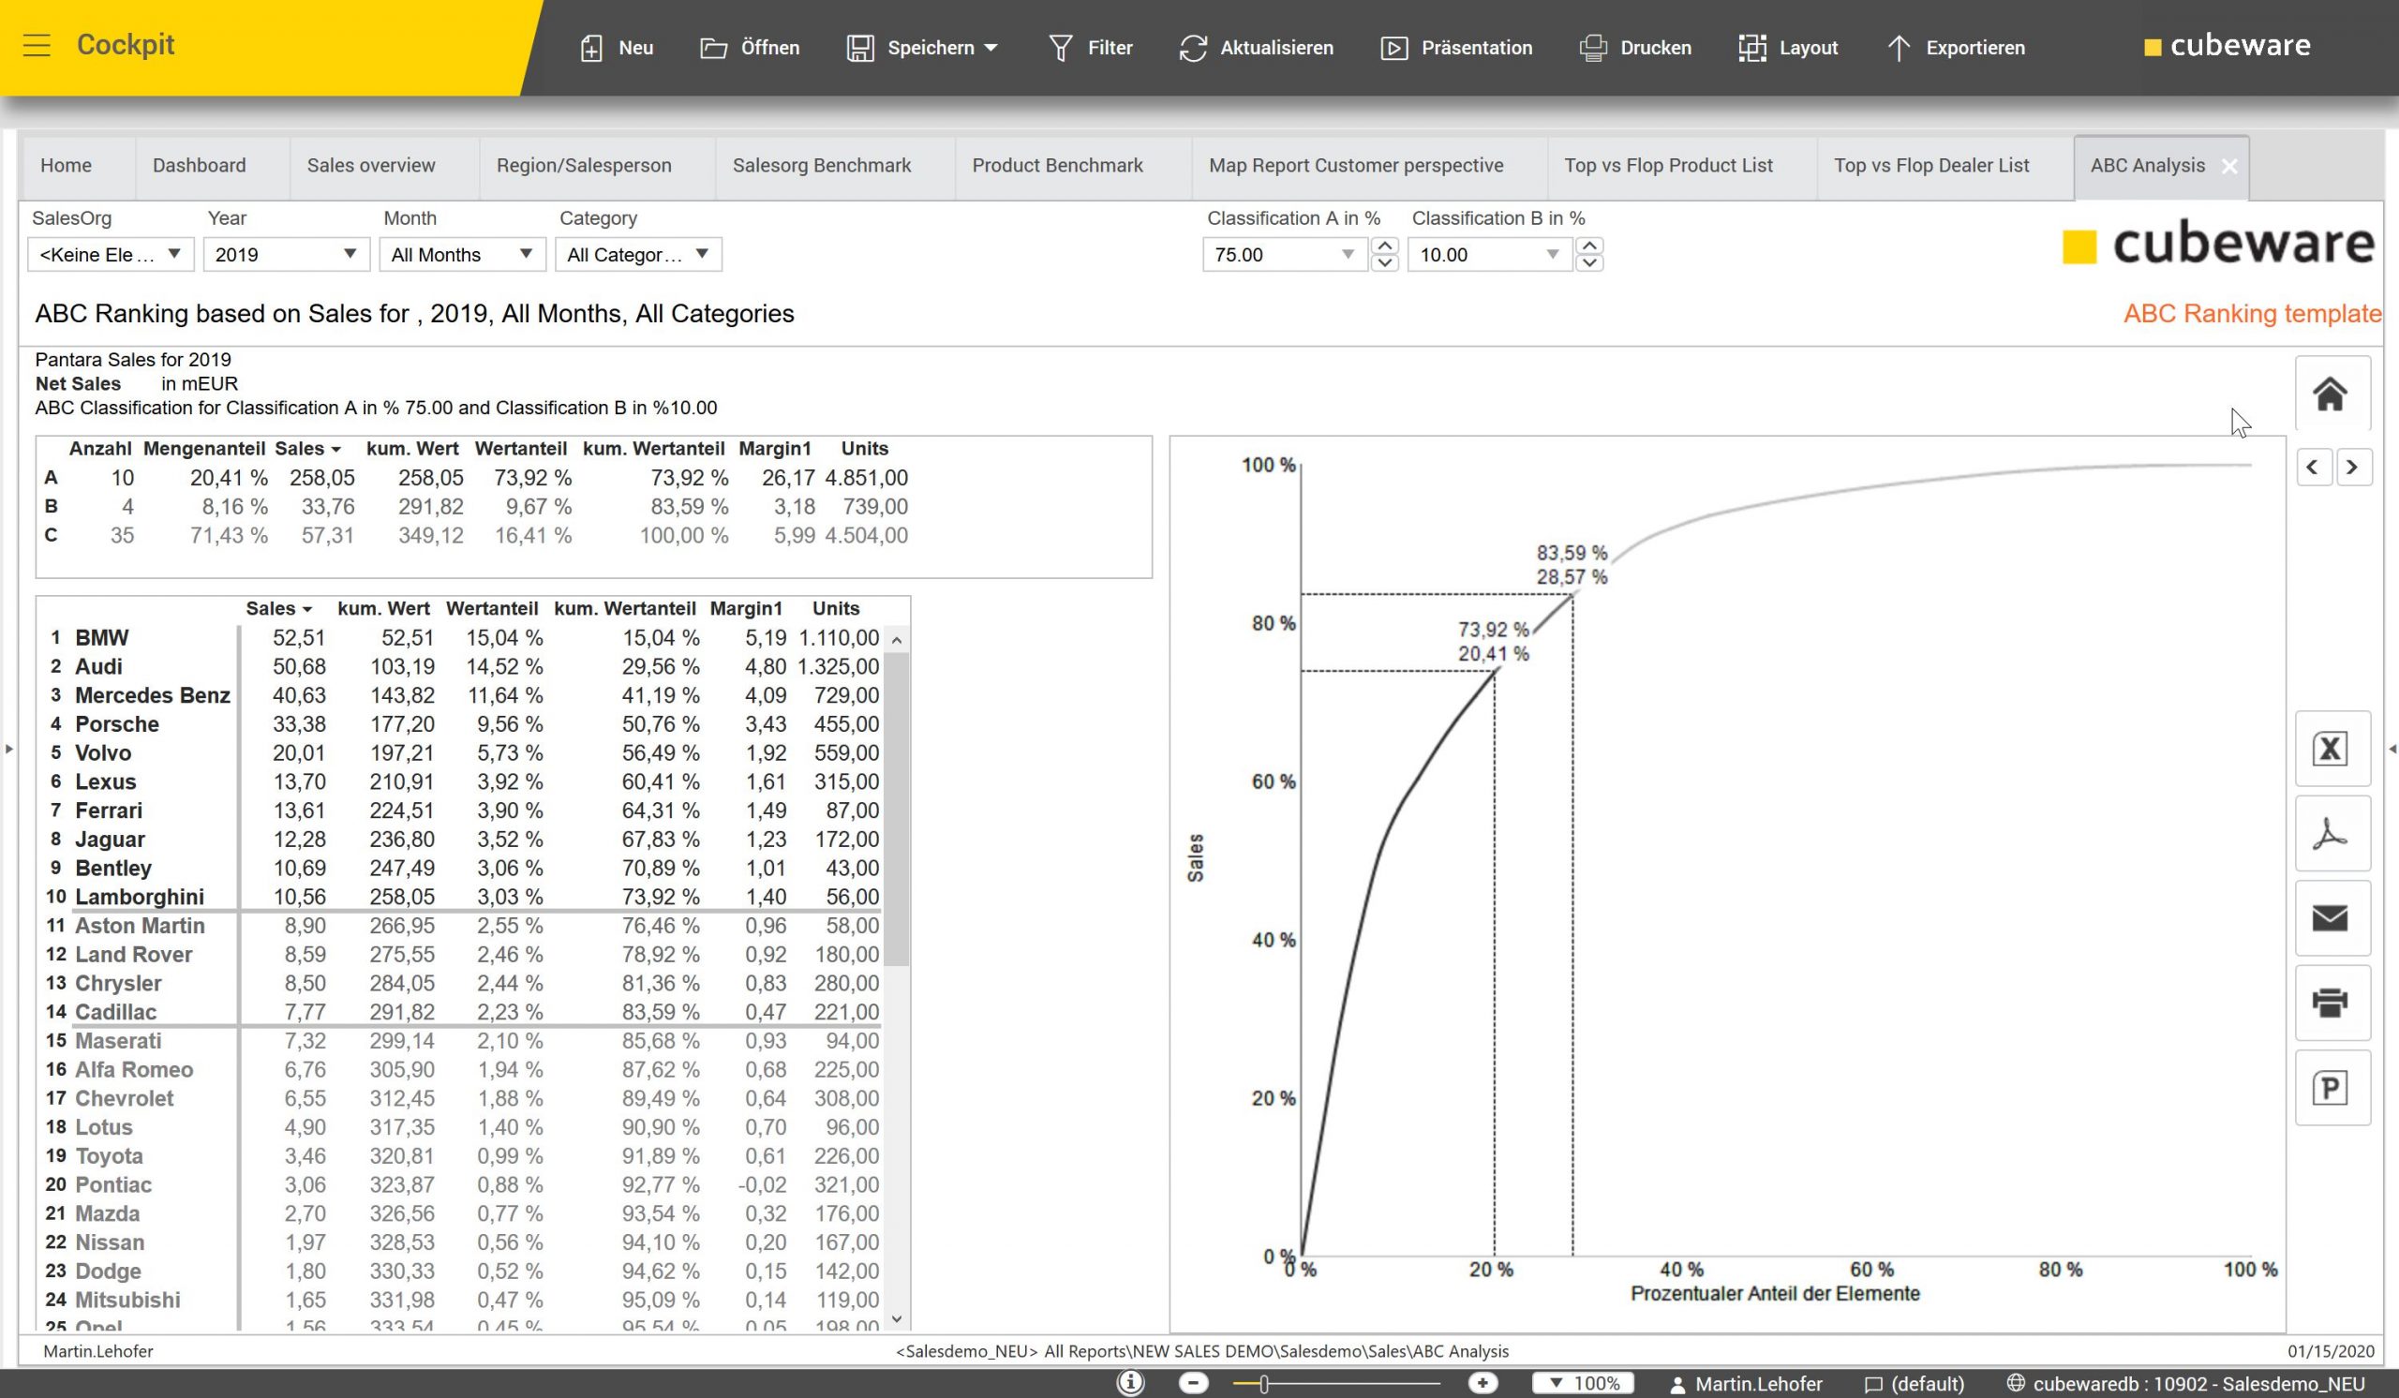This screenshot has width=2399, height=1398.
Task: Create a new report with Neu
Action: tap(617, 48)
